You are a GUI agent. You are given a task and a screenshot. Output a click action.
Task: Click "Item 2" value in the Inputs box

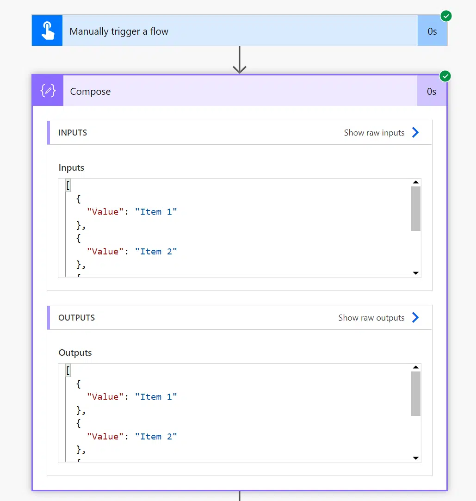point(156,252)
